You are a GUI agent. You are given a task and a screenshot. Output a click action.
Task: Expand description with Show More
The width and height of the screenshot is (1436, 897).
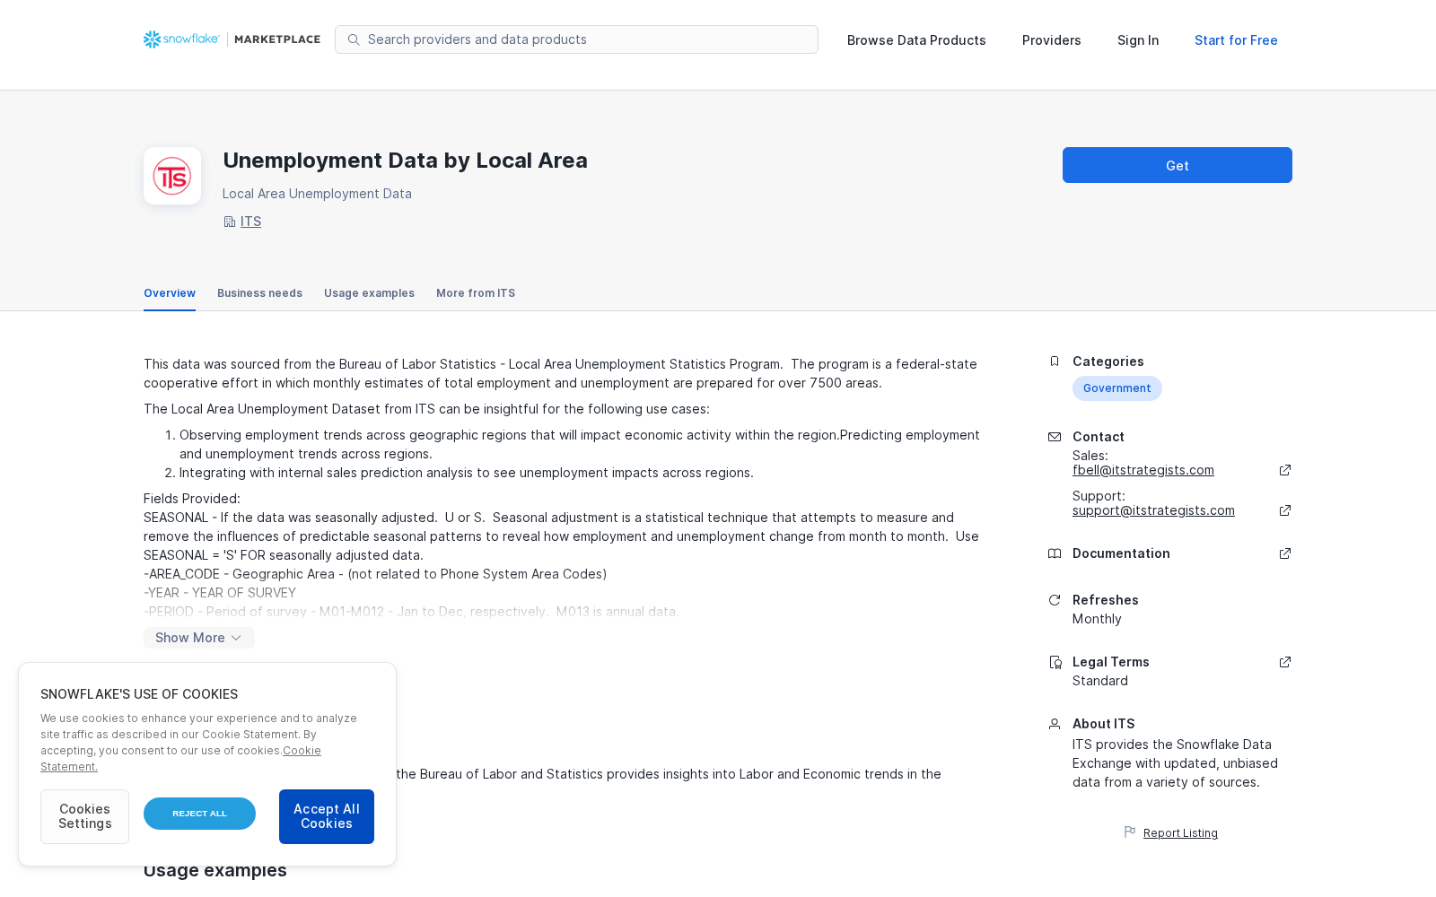tap(199, 638)
